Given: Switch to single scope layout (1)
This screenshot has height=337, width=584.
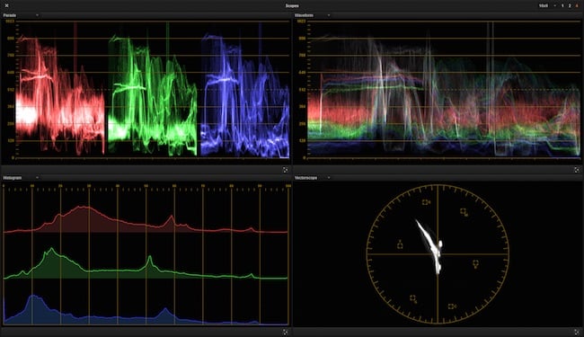Looking at the screenshot, I should 562,5.
